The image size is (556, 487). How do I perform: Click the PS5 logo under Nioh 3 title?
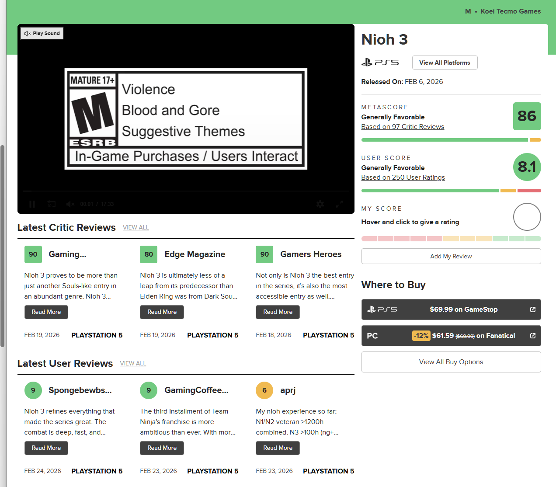[380, 63]
